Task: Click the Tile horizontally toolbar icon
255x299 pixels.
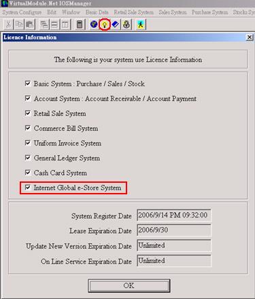Action: [54, 24]
